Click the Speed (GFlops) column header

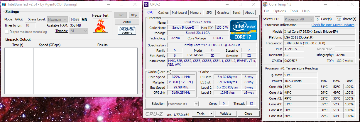click(x=50, y=45)
